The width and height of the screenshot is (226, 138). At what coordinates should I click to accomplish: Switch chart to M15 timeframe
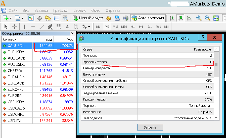pyautogui.click(x=115, y=27)
